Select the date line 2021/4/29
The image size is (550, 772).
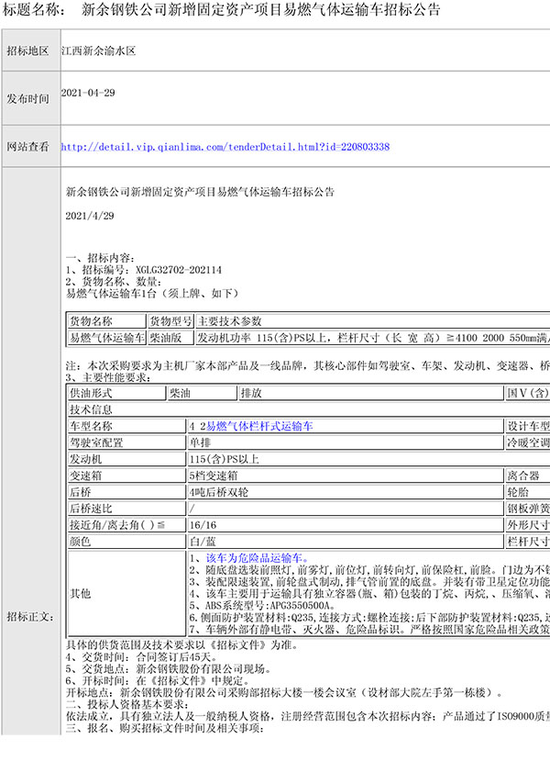click(x=90, y=216)
